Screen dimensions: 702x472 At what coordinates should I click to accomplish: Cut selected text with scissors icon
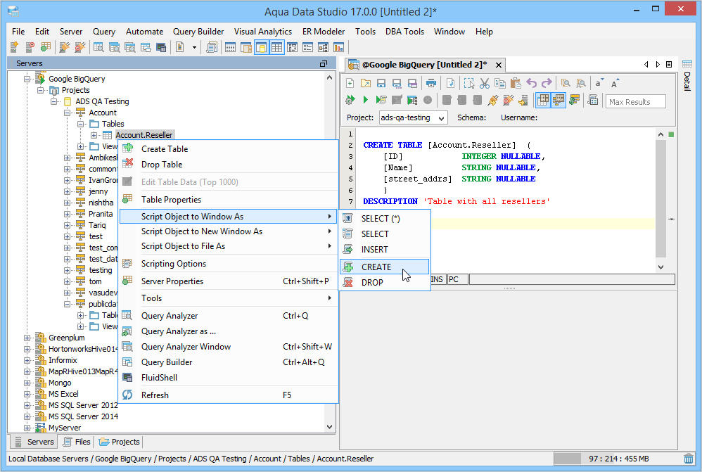pyautogui.click(x=485, y=83)
